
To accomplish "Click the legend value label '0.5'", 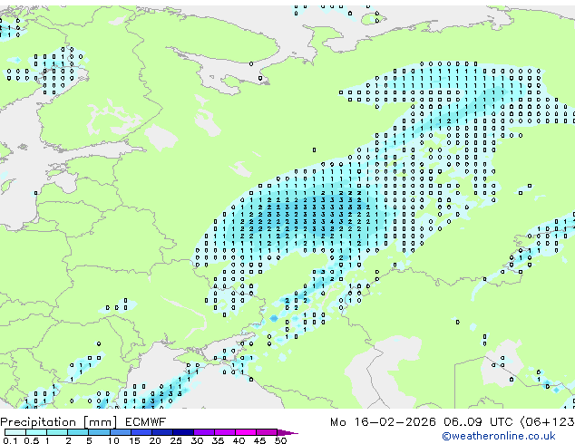I will coord(31,440).
